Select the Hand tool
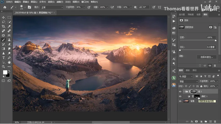 9,62
